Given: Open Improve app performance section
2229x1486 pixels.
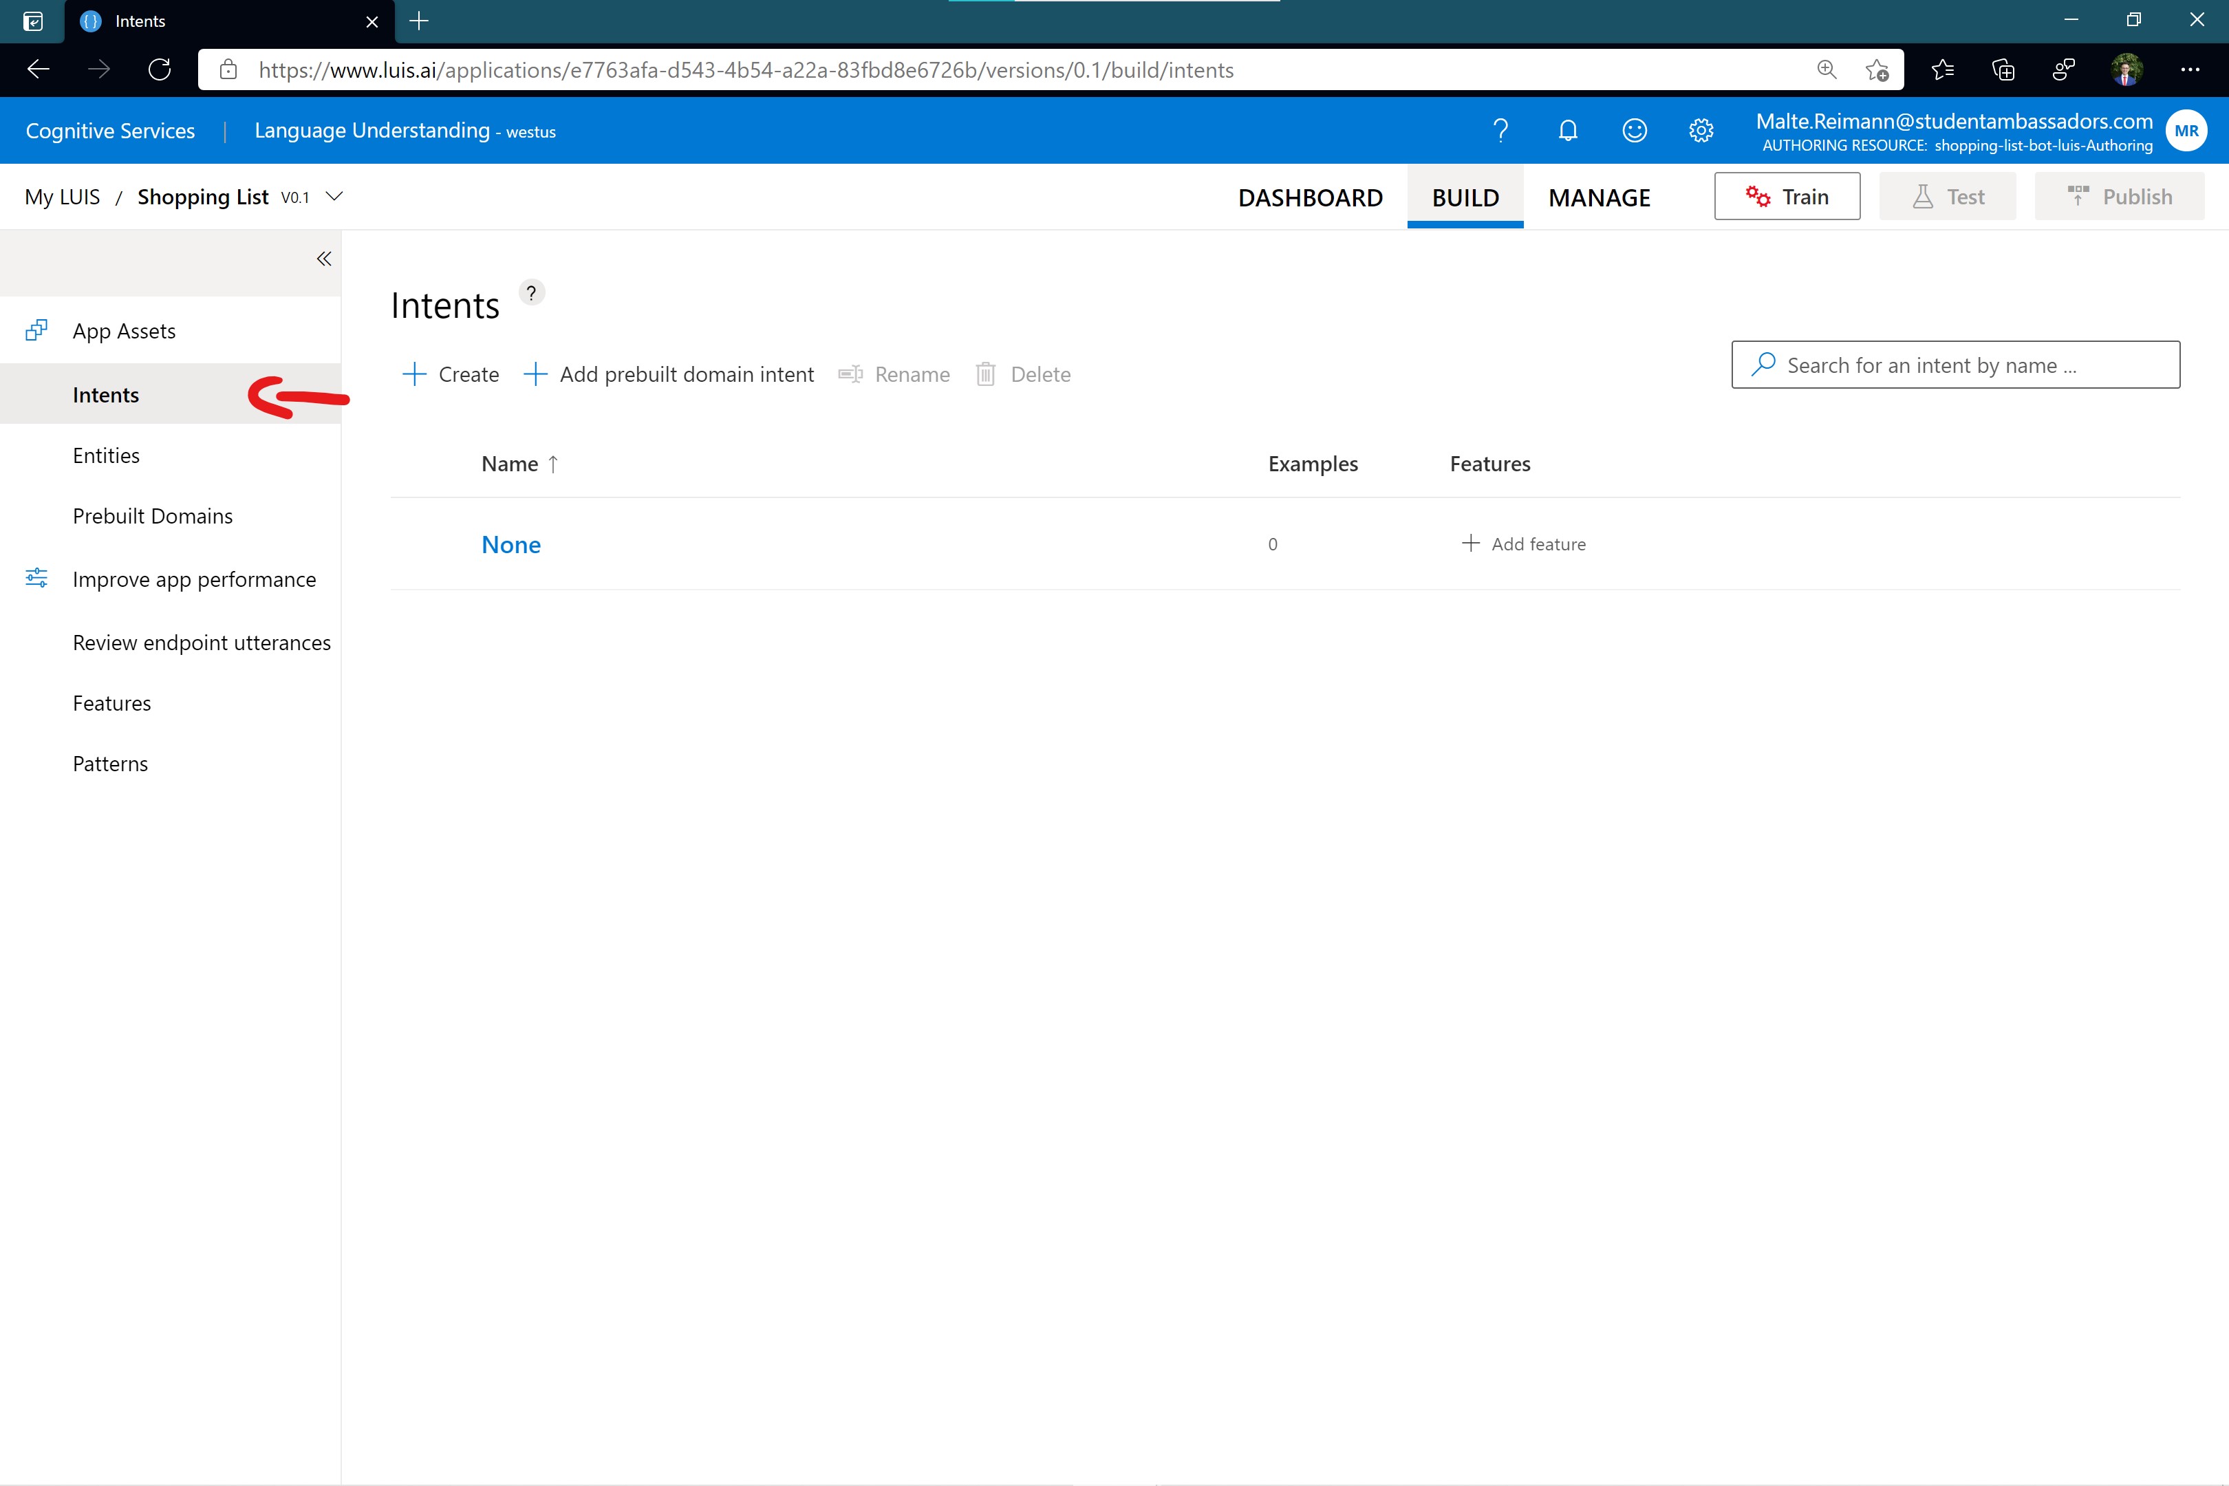Looking at the screenshot, I should click(194, 577).
